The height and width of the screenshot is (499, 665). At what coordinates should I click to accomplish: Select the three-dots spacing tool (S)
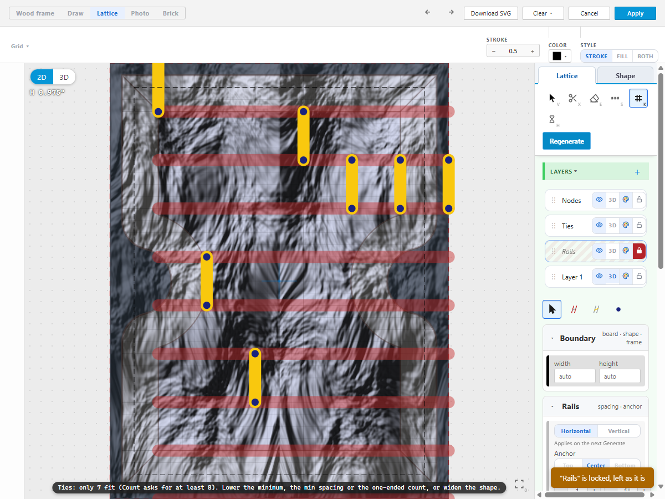pyautogui.click(x=615, y=98)
